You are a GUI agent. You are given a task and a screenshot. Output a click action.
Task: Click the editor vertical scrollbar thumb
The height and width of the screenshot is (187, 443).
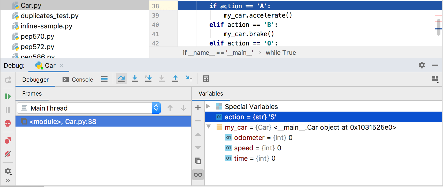[x=439, y=28]
